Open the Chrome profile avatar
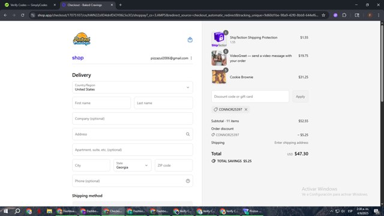 coord(370,15)
